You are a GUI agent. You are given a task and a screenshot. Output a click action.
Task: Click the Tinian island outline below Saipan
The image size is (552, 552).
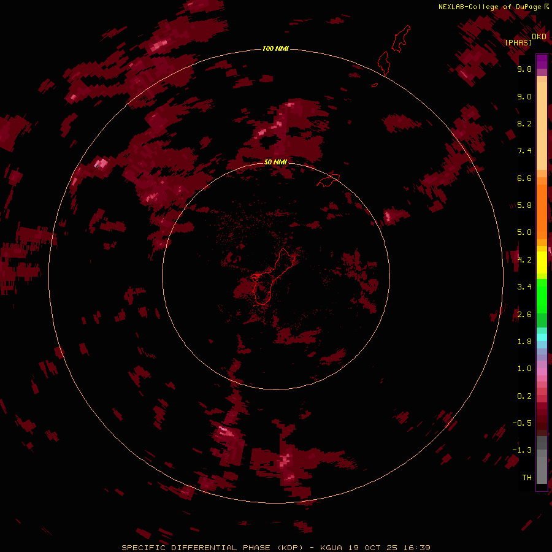(383, 63)
